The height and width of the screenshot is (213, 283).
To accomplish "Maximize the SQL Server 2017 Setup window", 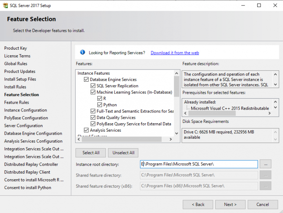I will (259, 6).
